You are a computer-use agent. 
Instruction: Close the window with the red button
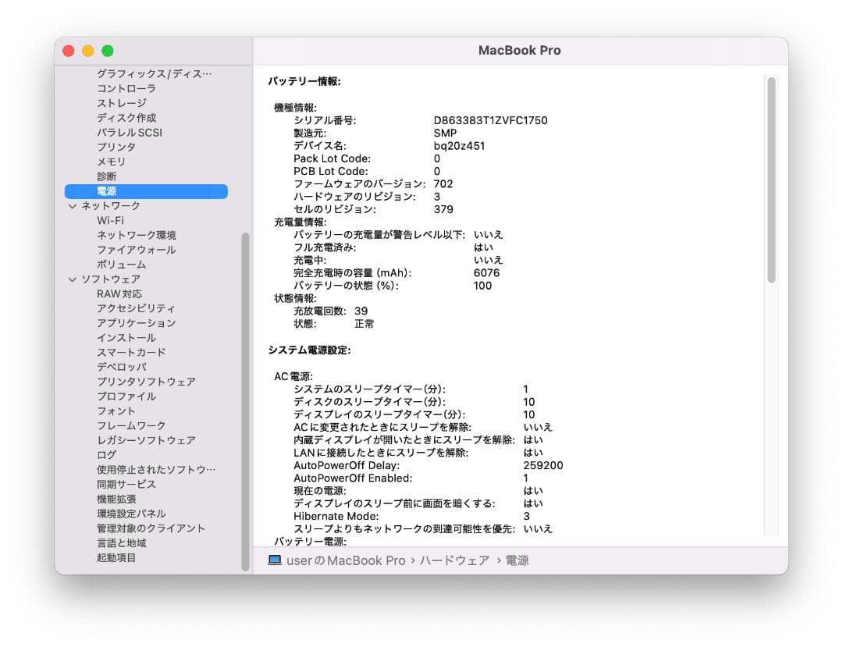coord(68,51)
